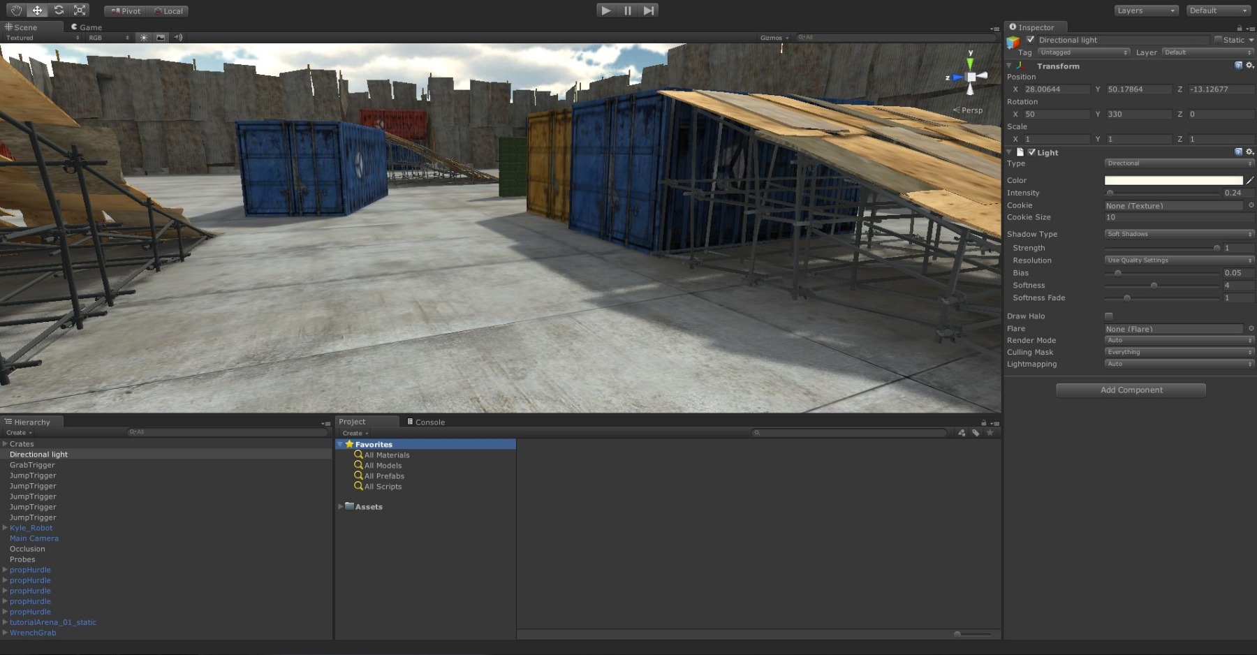
Task: Toggle scene lighting sun icon
Action: (144, 38)
